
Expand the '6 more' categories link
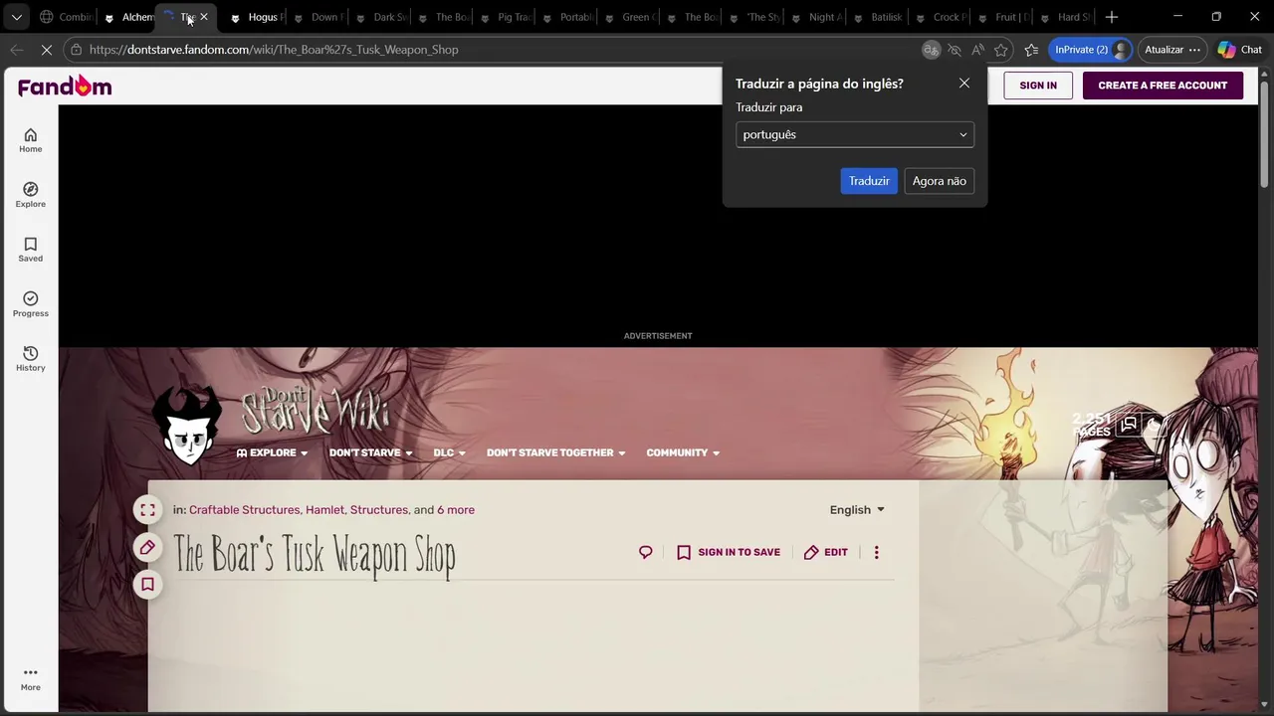[x=456, y=510]
